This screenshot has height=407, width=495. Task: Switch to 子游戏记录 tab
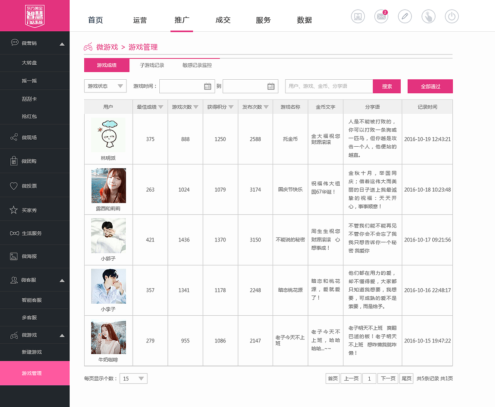coord(152,65)
